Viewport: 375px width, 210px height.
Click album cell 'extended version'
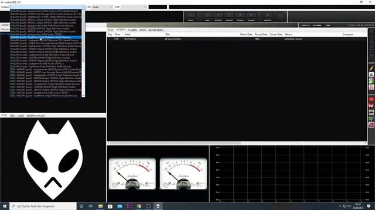coord(293,39)
